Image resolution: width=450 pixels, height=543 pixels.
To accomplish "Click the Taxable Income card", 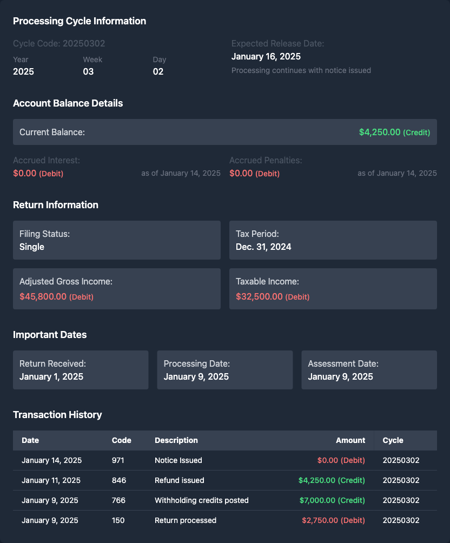I will tap(333, 289).
